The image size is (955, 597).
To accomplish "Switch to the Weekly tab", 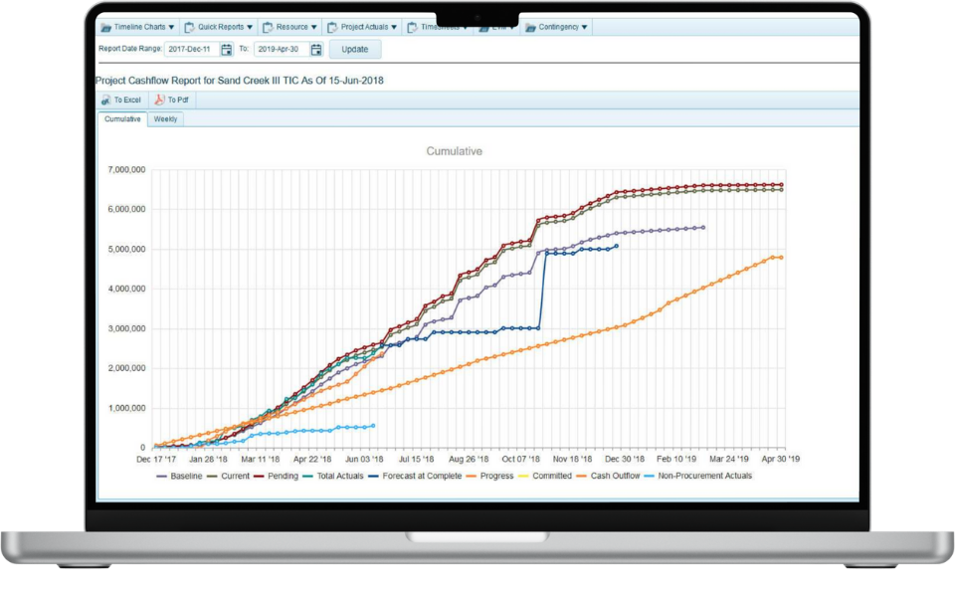I will coord(165,119).
